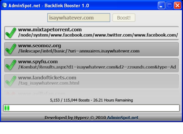Select the /tag_isaywhatever.com.html path line
Viewport: 183px width, 134px height.
49,83
